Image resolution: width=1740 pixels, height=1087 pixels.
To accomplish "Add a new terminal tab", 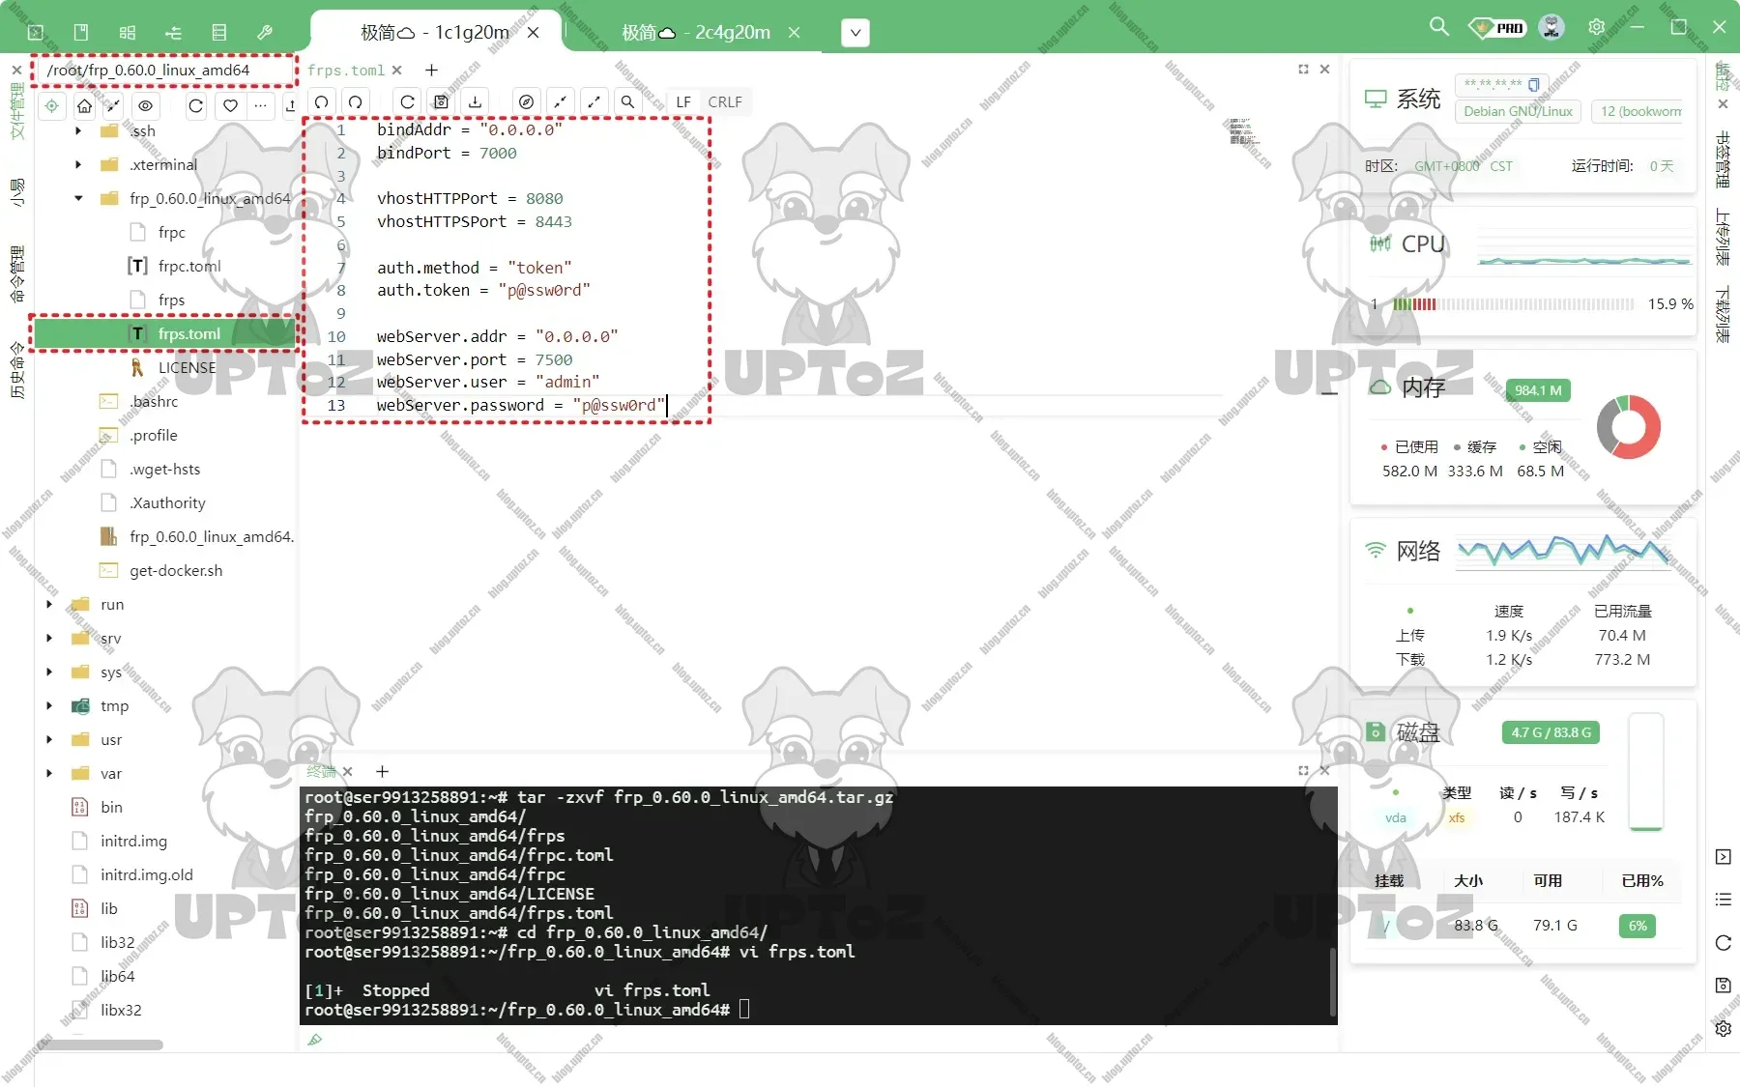I will (382, 771).
